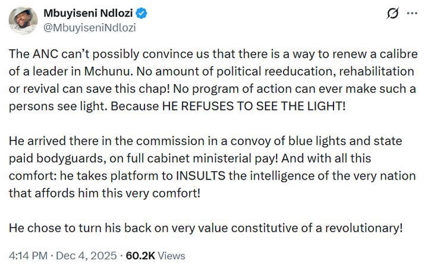Click the Grok icon on the post

[392, 14]
